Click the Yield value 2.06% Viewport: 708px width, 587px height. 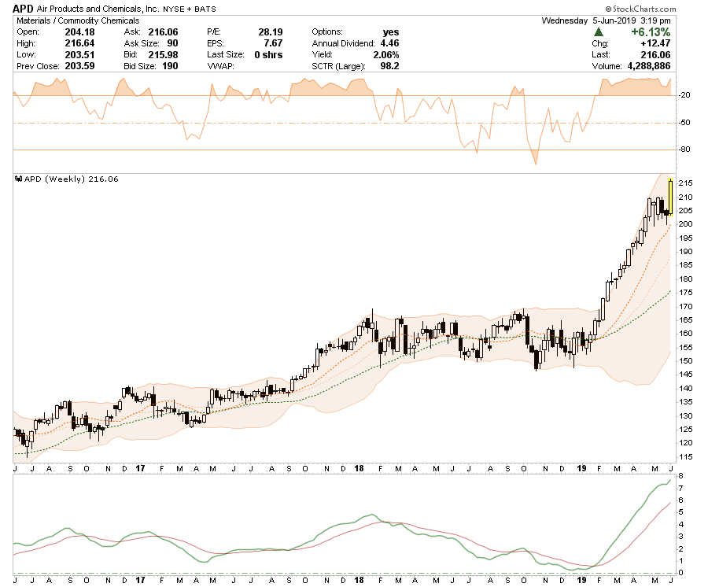pyautogui.click(x=386, y=54)
